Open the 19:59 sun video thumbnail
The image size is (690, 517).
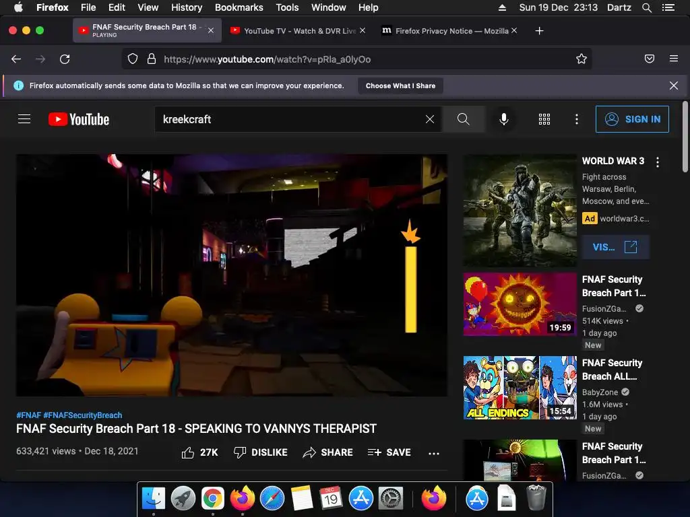(520, 304)
